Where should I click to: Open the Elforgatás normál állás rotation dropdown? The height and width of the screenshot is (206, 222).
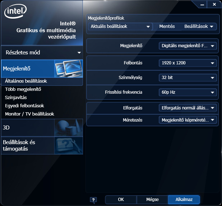tap(188, 108)
